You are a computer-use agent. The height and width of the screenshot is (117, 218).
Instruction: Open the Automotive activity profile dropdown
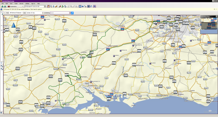[22, 6]
